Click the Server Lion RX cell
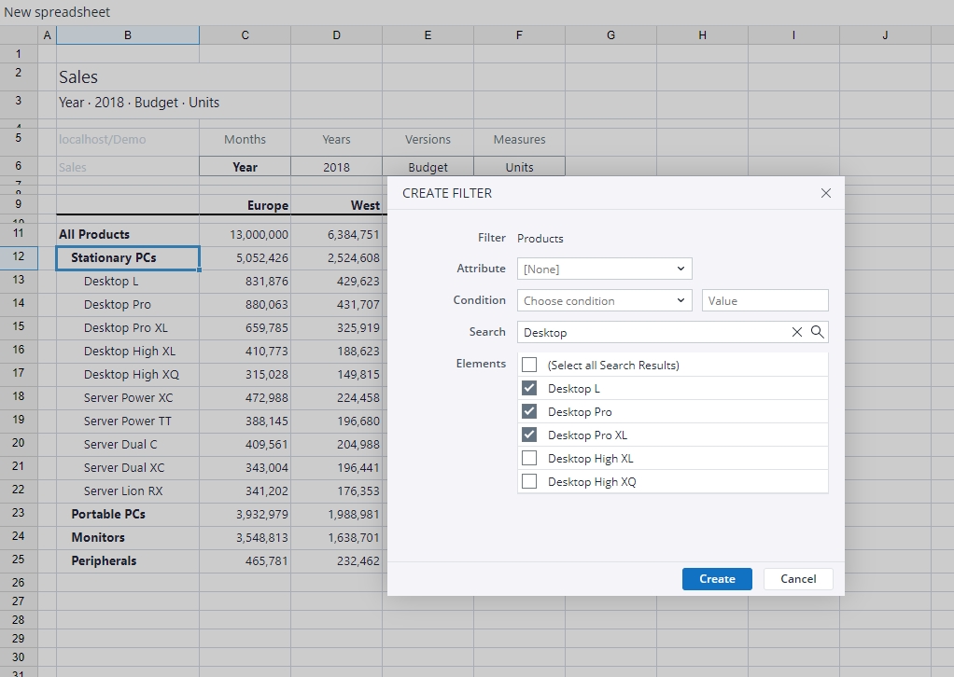This screenshot has width=954, height=677. (128, 490)
